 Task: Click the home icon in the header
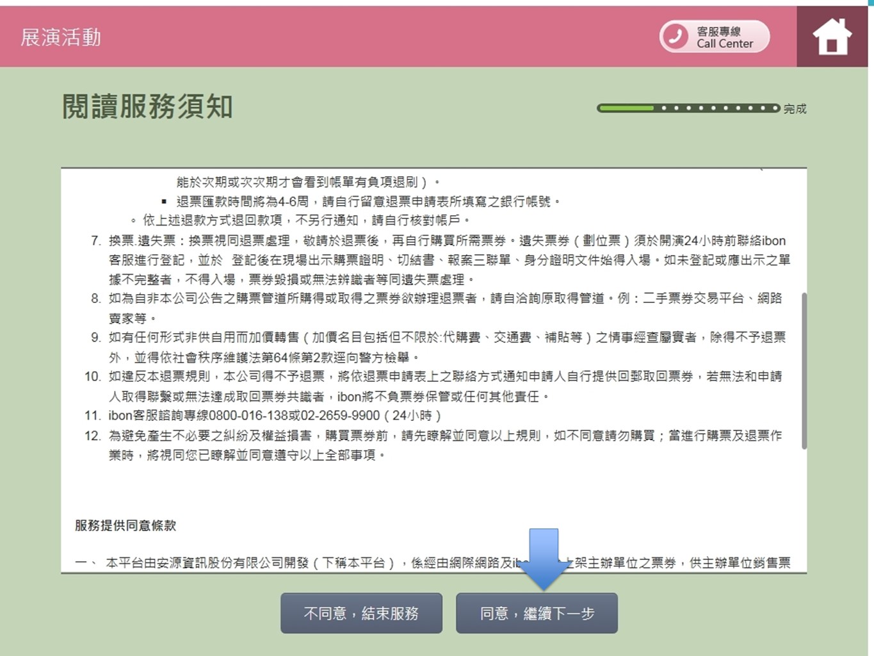pyautogui.click(x=832, y=37)
